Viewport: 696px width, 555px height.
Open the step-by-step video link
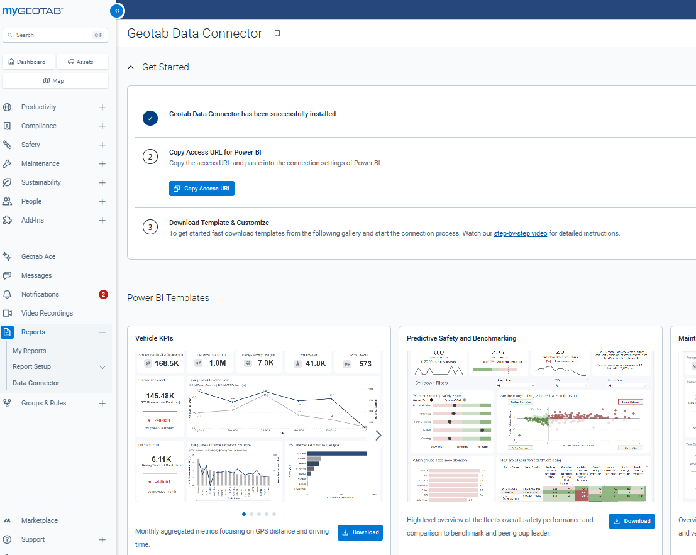pyautogui.click(x=520, y=233)
